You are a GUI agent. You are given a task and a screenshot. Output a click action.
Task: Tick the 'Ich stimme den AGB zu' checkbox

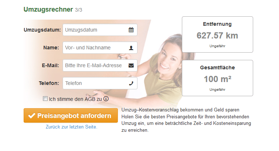pos(45,99)
